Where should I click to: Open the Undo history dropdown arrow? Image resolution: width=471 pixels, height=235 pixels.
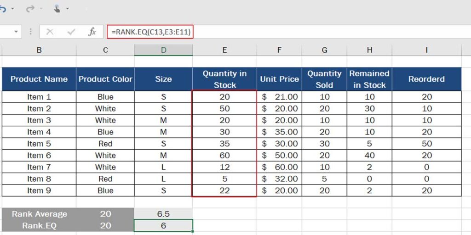[12, 9]
